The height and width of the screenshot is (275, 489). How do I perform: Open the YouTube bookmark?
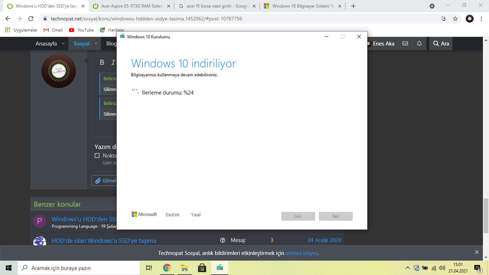point(81,30)
